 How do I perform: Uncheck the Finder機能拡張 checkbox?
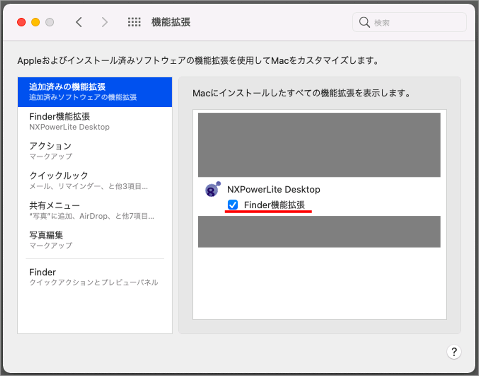[x=233, y=205]
